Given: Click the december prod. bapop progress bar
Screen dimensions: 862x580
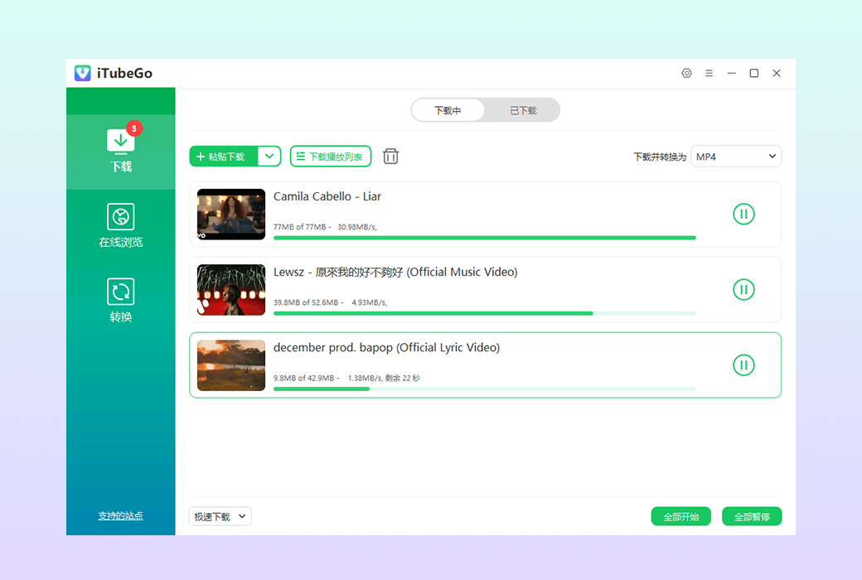Looking at the screenshot, I should [x=484, y=389].
